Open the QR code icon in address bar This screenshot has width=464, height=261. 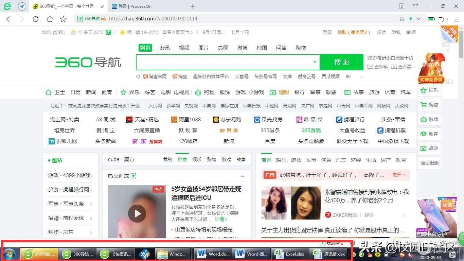pyautogui.click(x=402, y=19)
